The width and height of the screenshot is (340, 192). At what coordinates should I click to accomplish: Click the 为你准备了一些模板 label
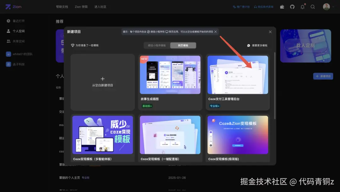pyautogui.click(x=87, y=45)
